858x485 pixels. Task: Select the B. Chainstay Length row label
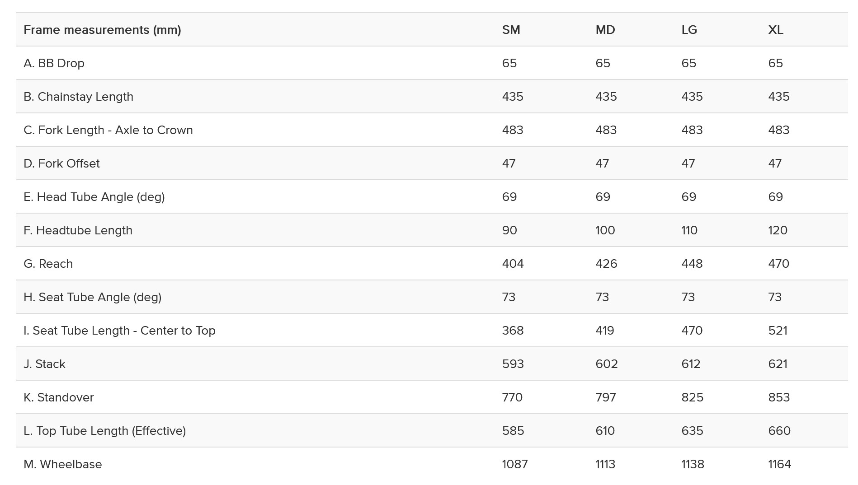coord(78,97)
